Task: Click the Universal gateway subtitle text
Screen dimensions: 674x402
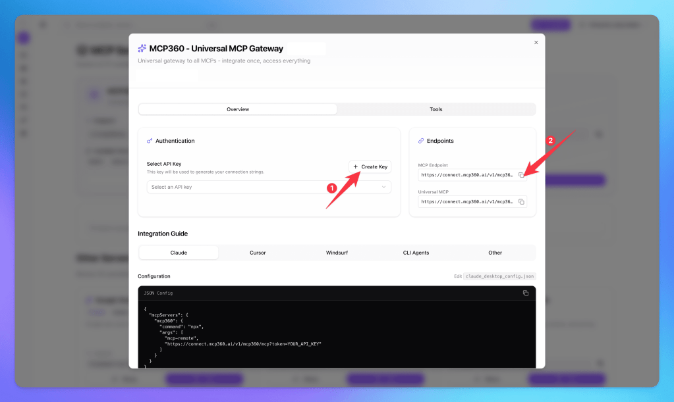Action: click(x=224, y=61)
